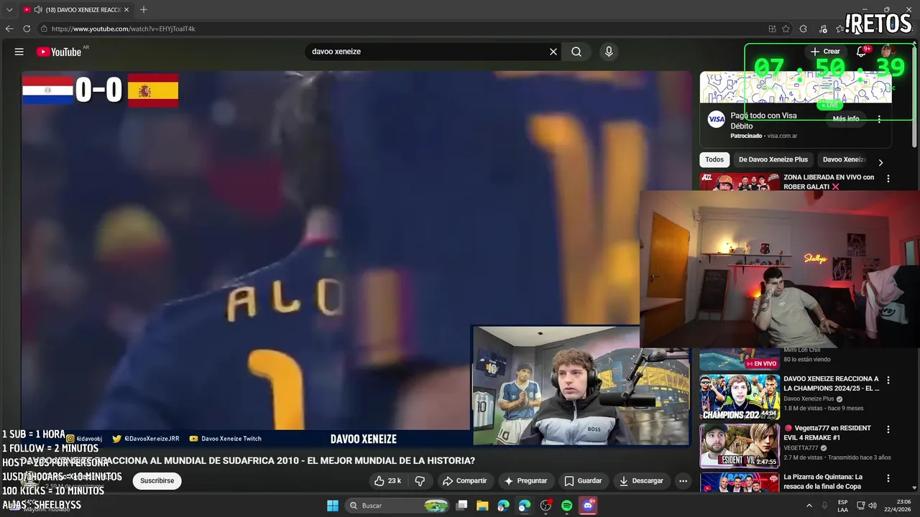Select the Todos filter chip
Screen dimensions: 920x517
[x=714, y=159]
